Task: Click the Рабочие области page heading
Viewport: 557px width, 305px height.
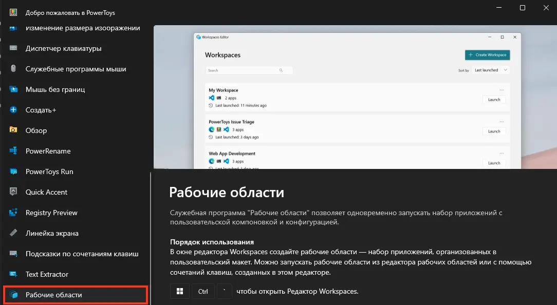Action: [x=227, y=192]
